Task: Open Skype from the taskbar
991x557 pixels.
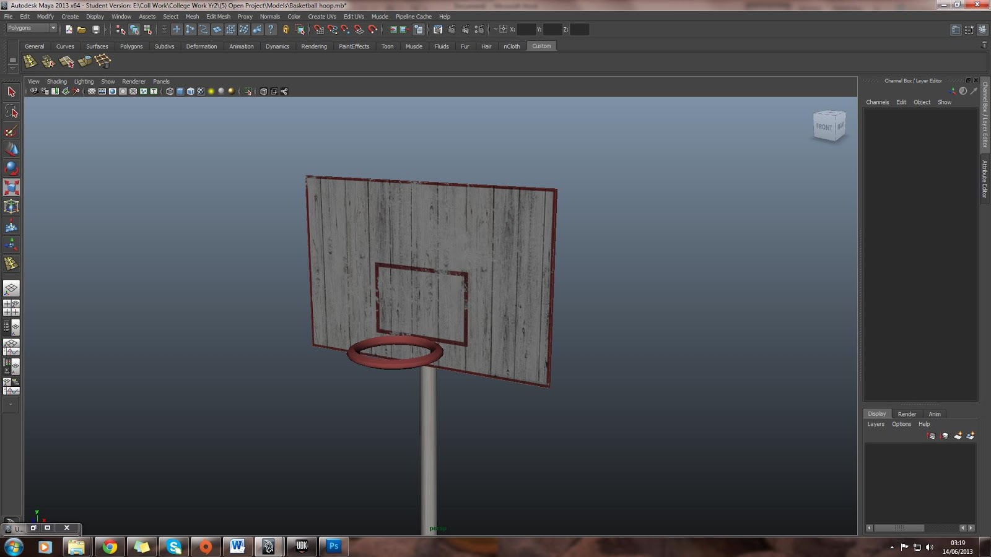Action: point(174,546)
